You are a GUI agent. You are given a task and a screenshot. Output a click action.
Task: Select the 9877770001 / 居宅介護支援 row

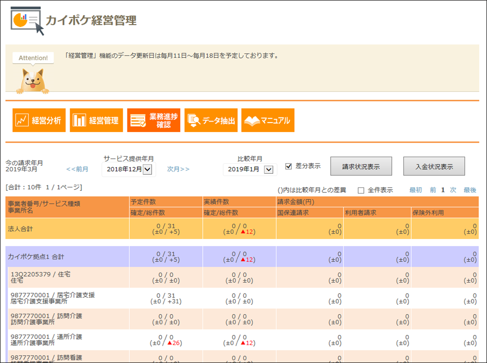[243, 298]
